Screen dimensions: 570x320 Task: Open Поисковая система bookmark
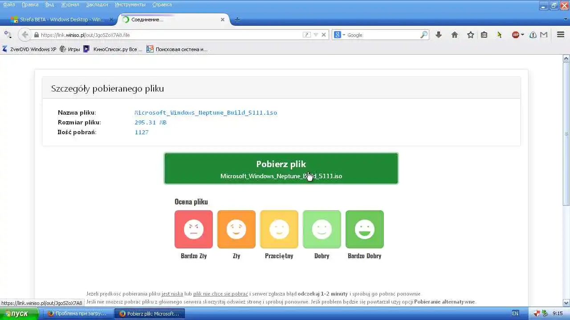(x=177, y=49)
